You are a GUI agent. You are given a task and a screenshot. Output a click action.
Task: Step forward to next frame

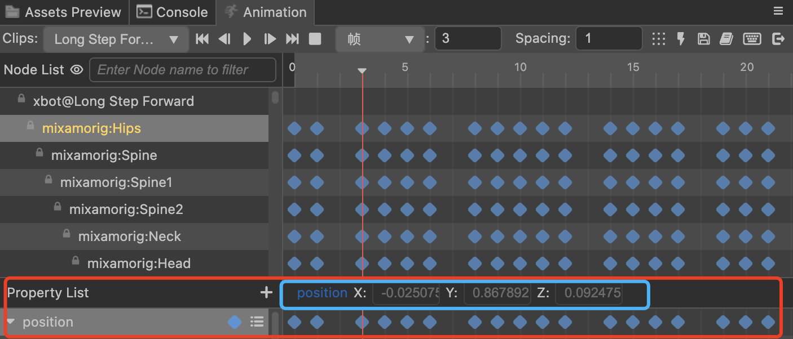(270, 39)
